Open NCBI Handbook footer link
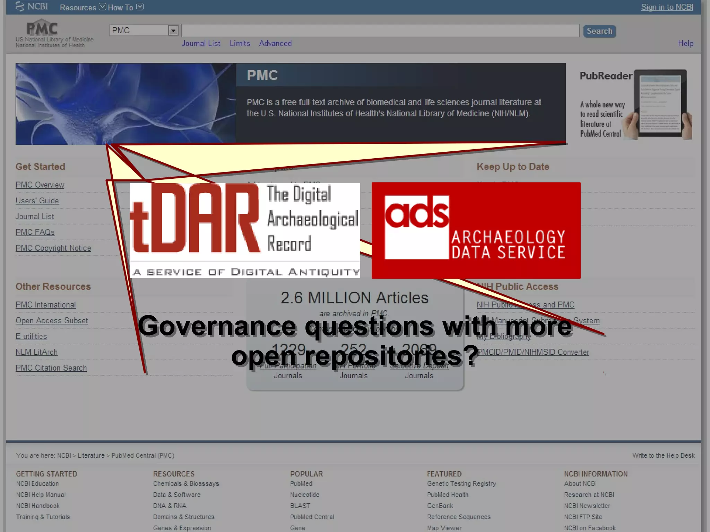Viewport: 710px width, 532px height. tap(38, 506)
